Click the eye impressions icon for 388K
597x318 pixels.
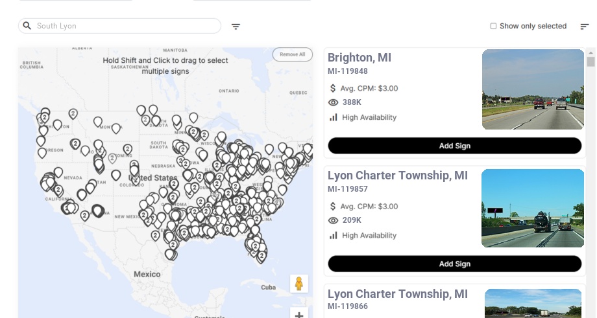334,102
